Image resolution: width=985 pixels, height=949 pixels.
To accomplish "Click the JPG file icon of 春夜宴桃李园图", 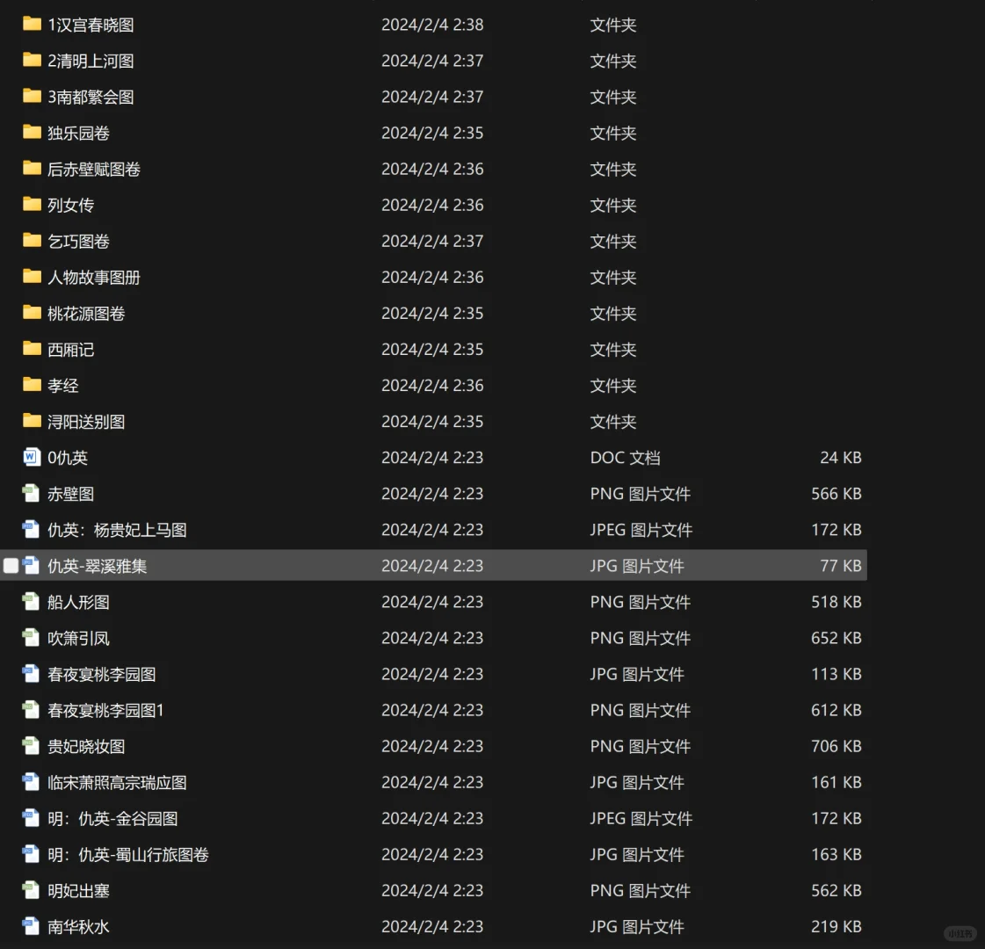I will point(31,674).
